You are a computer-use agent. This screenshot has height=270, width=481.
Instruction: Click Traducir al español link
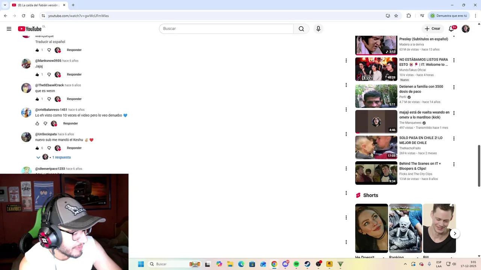[x=50, y=42]
